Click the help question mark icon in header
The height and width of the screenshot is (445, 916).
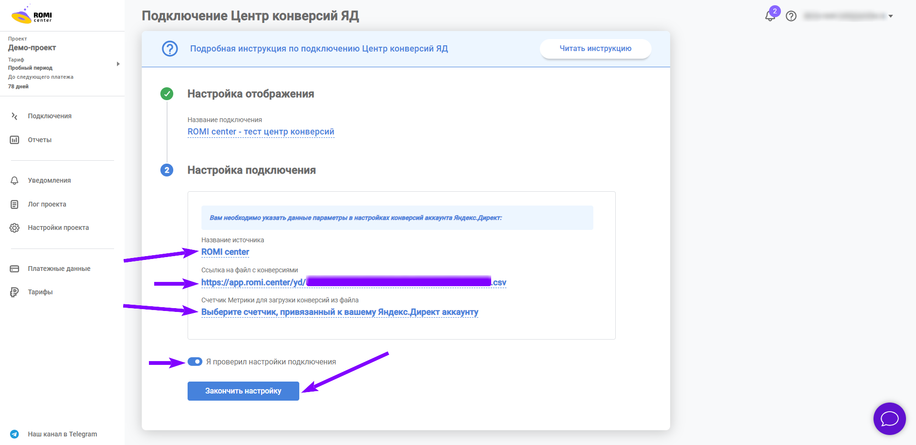791,16
